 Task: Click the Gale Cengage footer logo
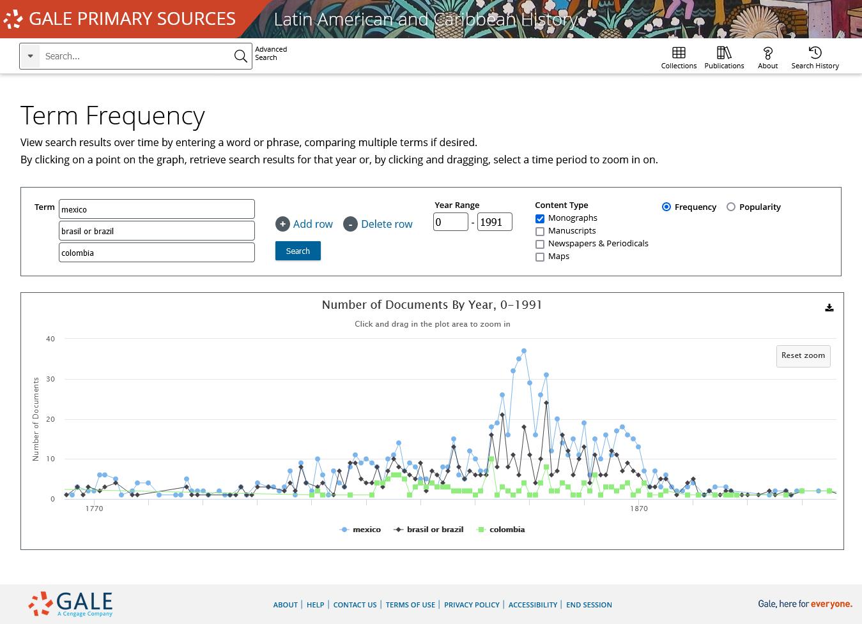tap(70, 604)
